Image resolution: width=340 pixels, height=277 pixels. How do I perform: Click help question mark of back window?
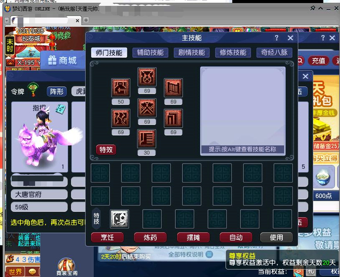[x=323, y=38]
